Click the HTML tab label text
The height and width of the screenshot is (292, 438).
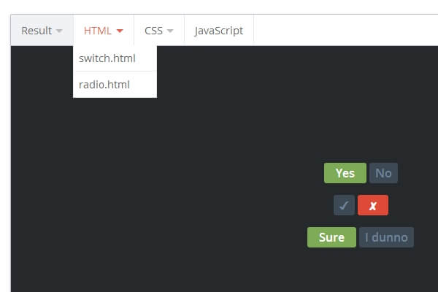97,31
